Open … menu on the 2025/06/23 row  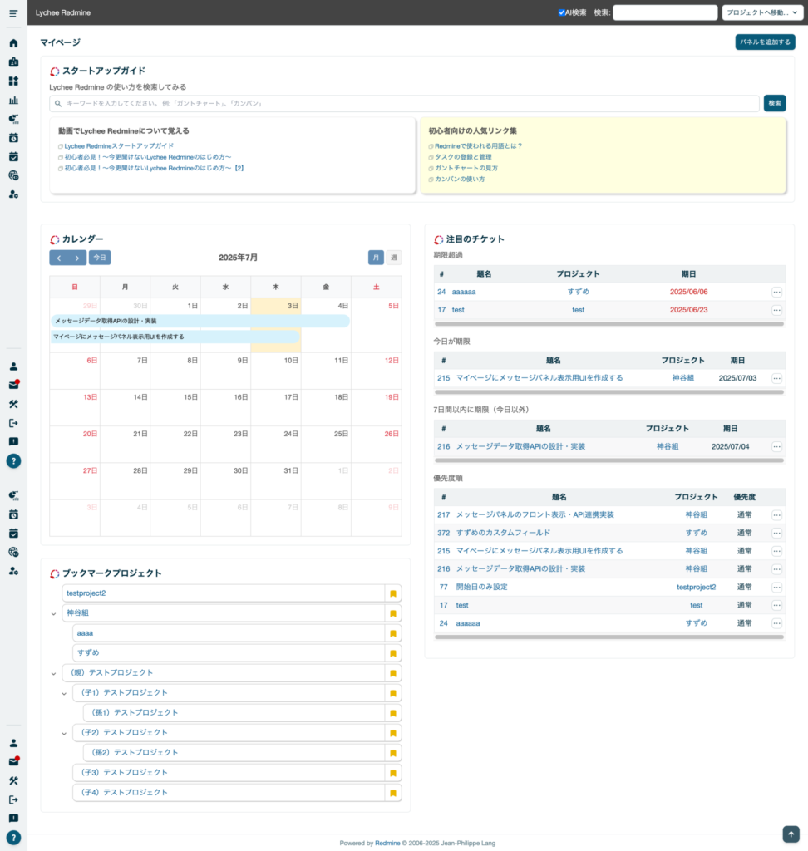click(776, 311)
